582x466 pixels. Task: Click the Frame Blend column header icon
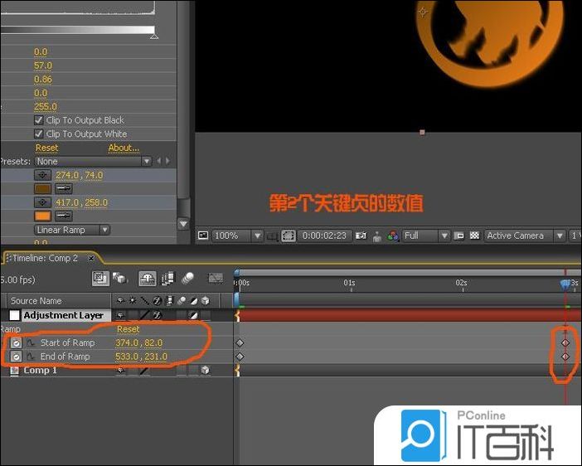[x=169, y=300]
